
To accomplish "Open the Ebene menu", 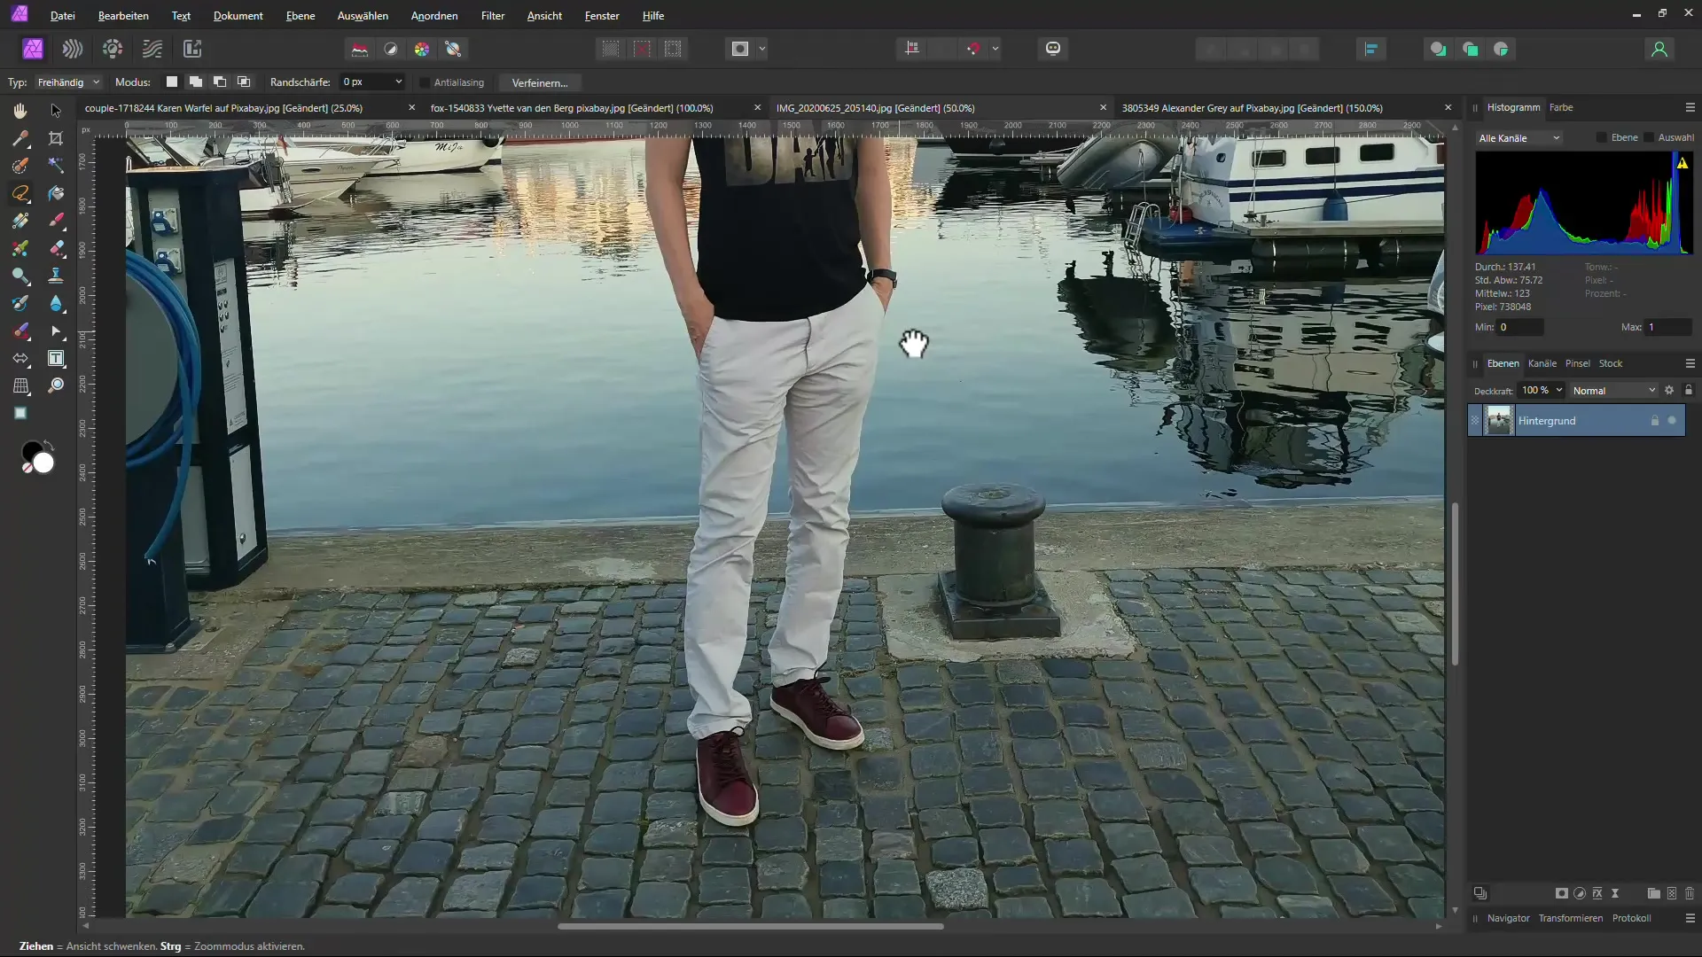I will coord(301,16).
